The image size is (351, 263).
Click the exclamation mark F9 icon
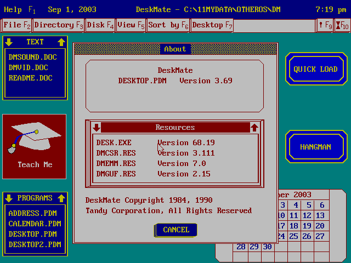324,25
